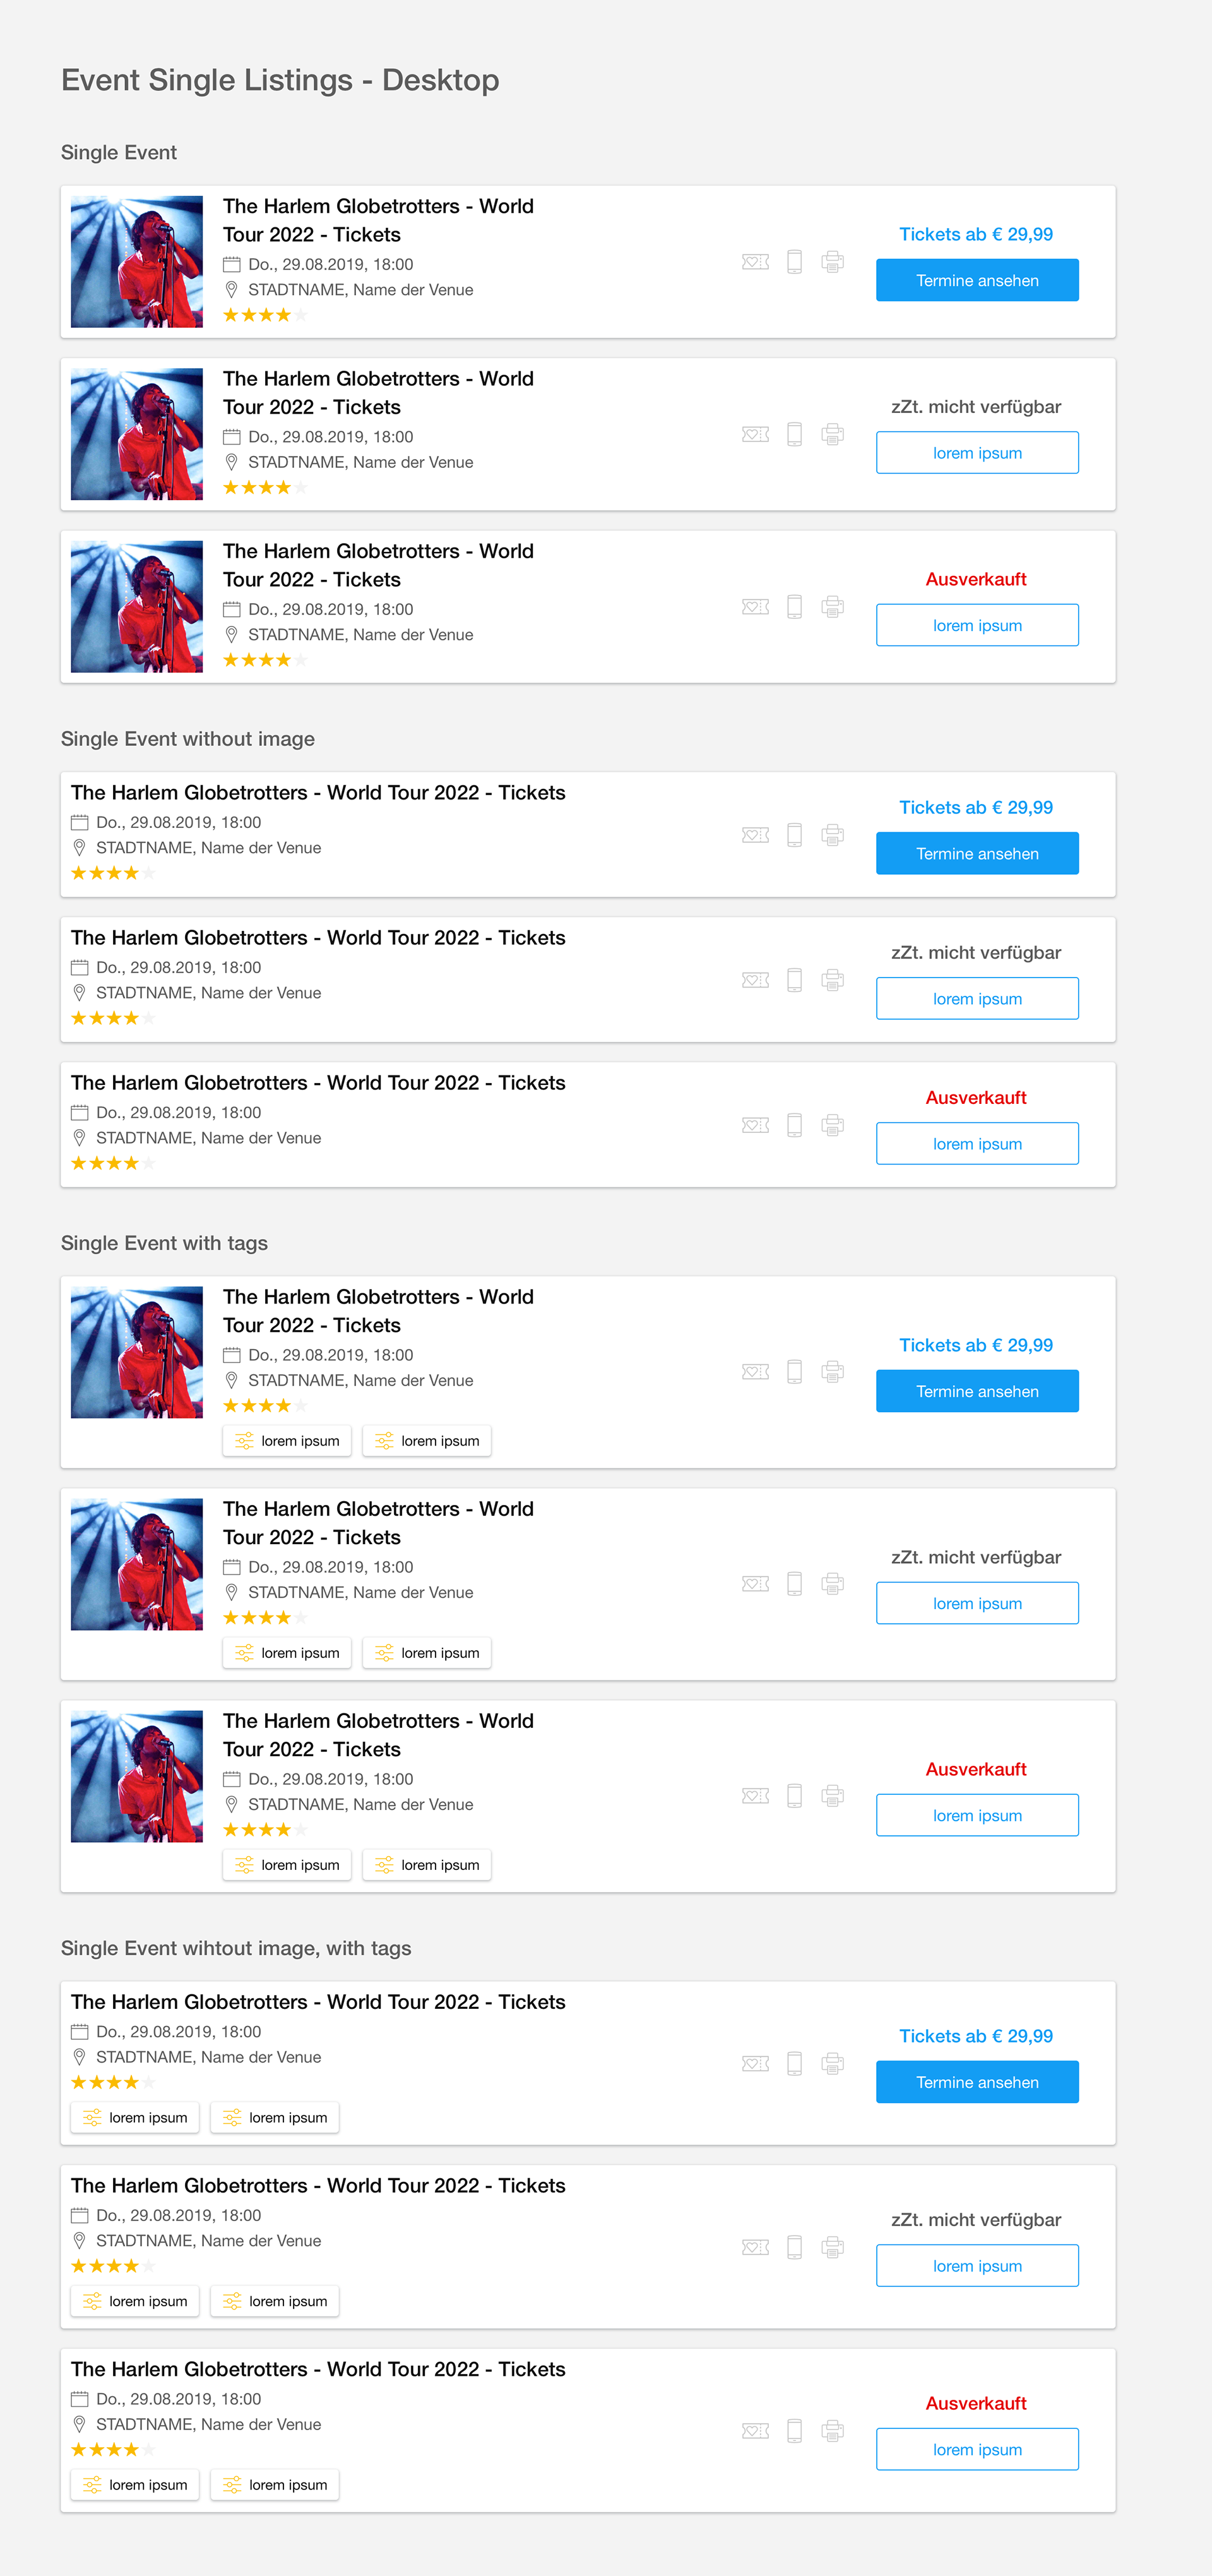Click mail ticket icon in first 'with tags' listing
Viewport: 1212px width, 2576px height.
[x=756, y=1372]
